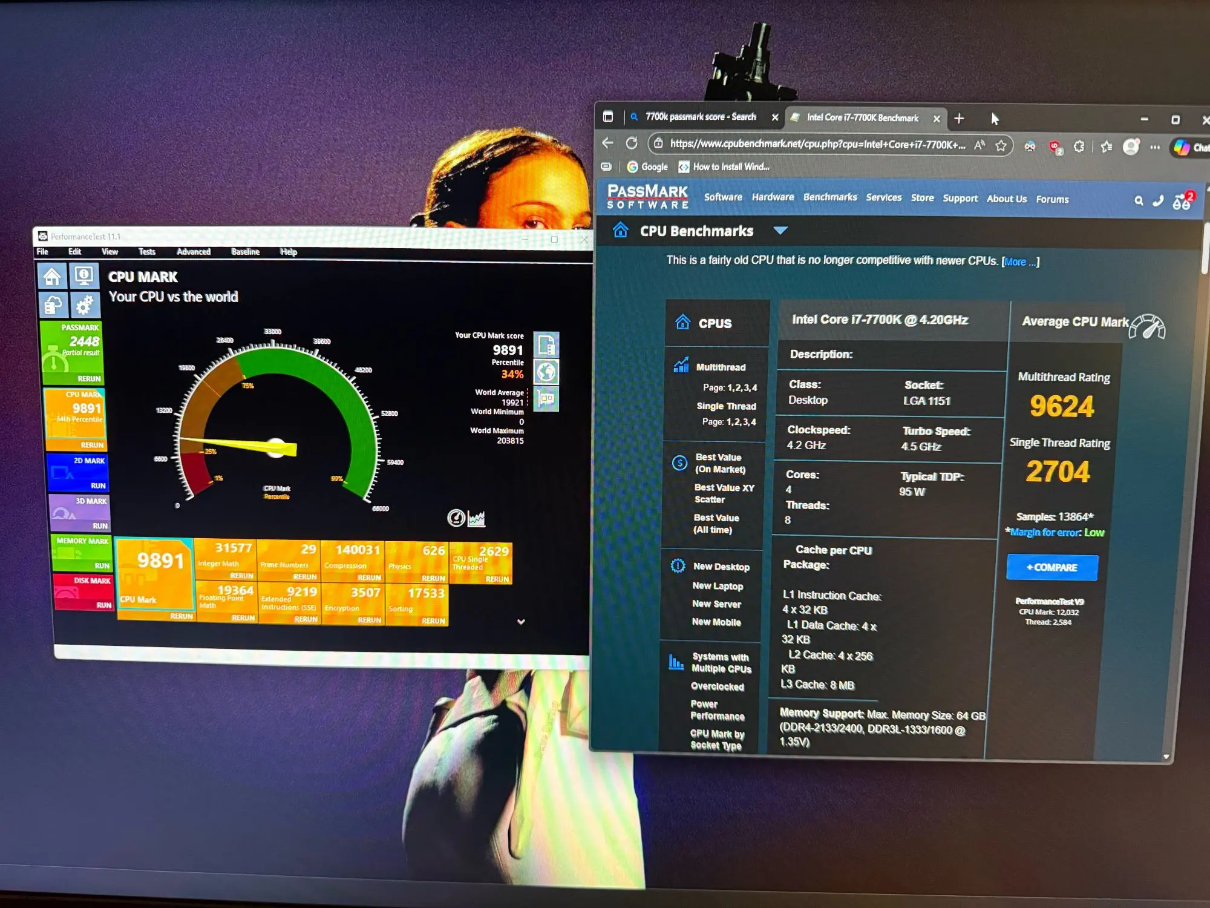The width and height of the screenshot is (1210, 908).
Task: Rerun the Integer Math test
Action: point(241,576)
